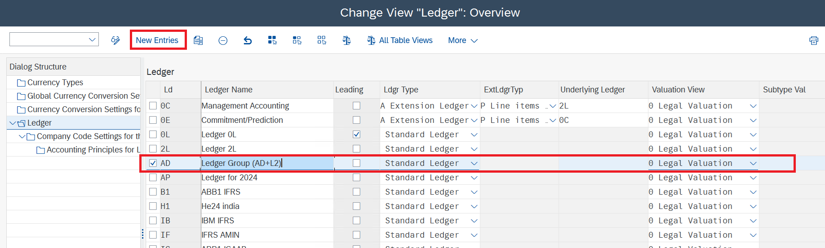Open Valuation View dropdown for row B1
Image resolution: width=825 pixels, height=248 pixels.
click(x=753, y=192)
